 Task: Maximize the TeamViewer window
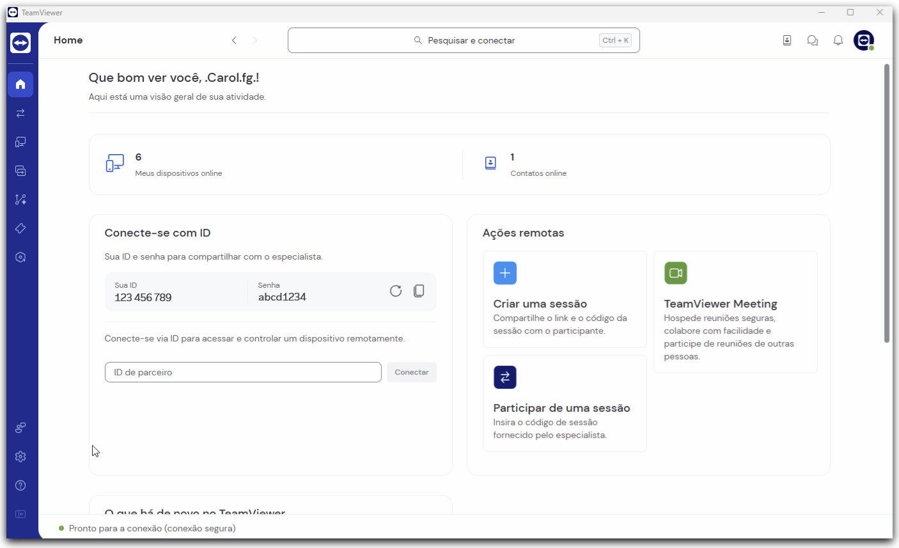[850, 12]
